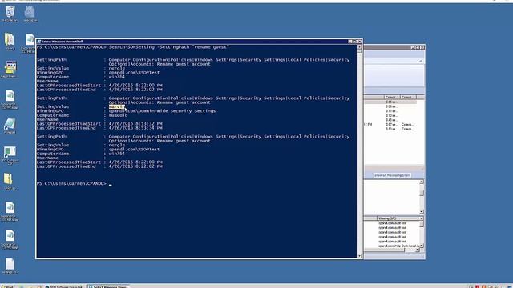Image resolution: width=513 pixels, height=288 pixels.
Task: Click PowerShell window scroll-up arrow
Action: point(360,47)
